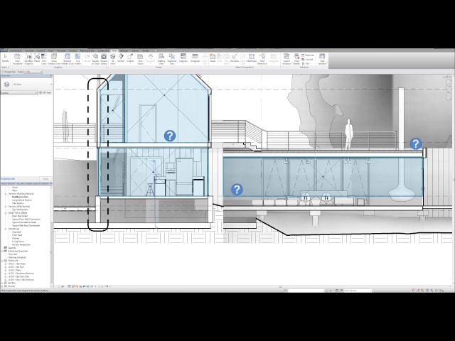Select Kitchen rendering in browser
The image size is (455, 341).
pos(16,239)
